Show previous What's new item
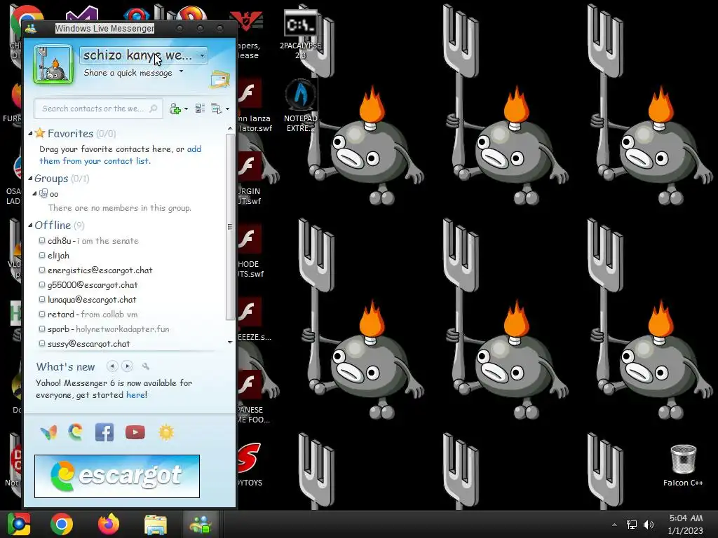 (x=111, y=366)
